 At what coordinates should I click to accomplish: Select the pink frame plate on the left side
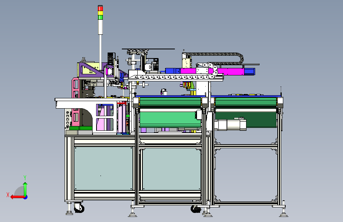click(76, 102)
